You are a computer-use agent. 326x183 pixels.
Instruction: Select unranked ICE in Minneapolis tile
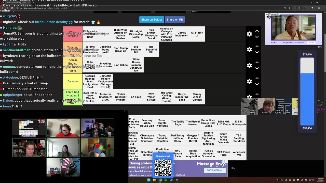pyautogui.click(x=239, y=123)
